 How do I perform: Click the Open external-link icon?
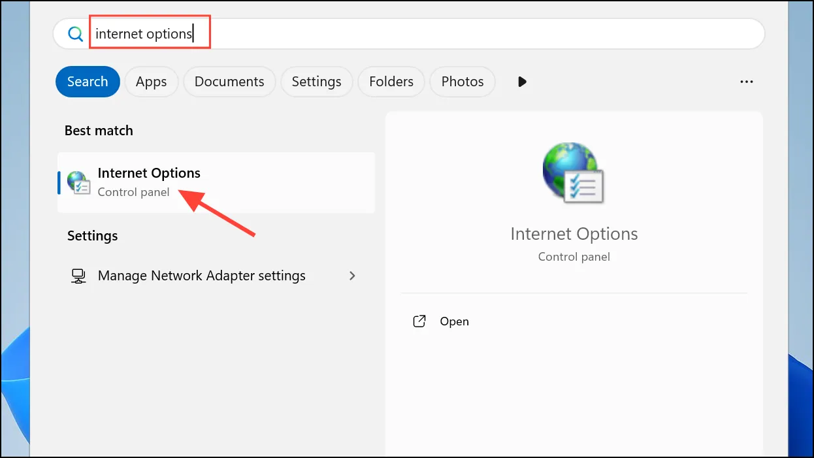[x=419, y=321]
